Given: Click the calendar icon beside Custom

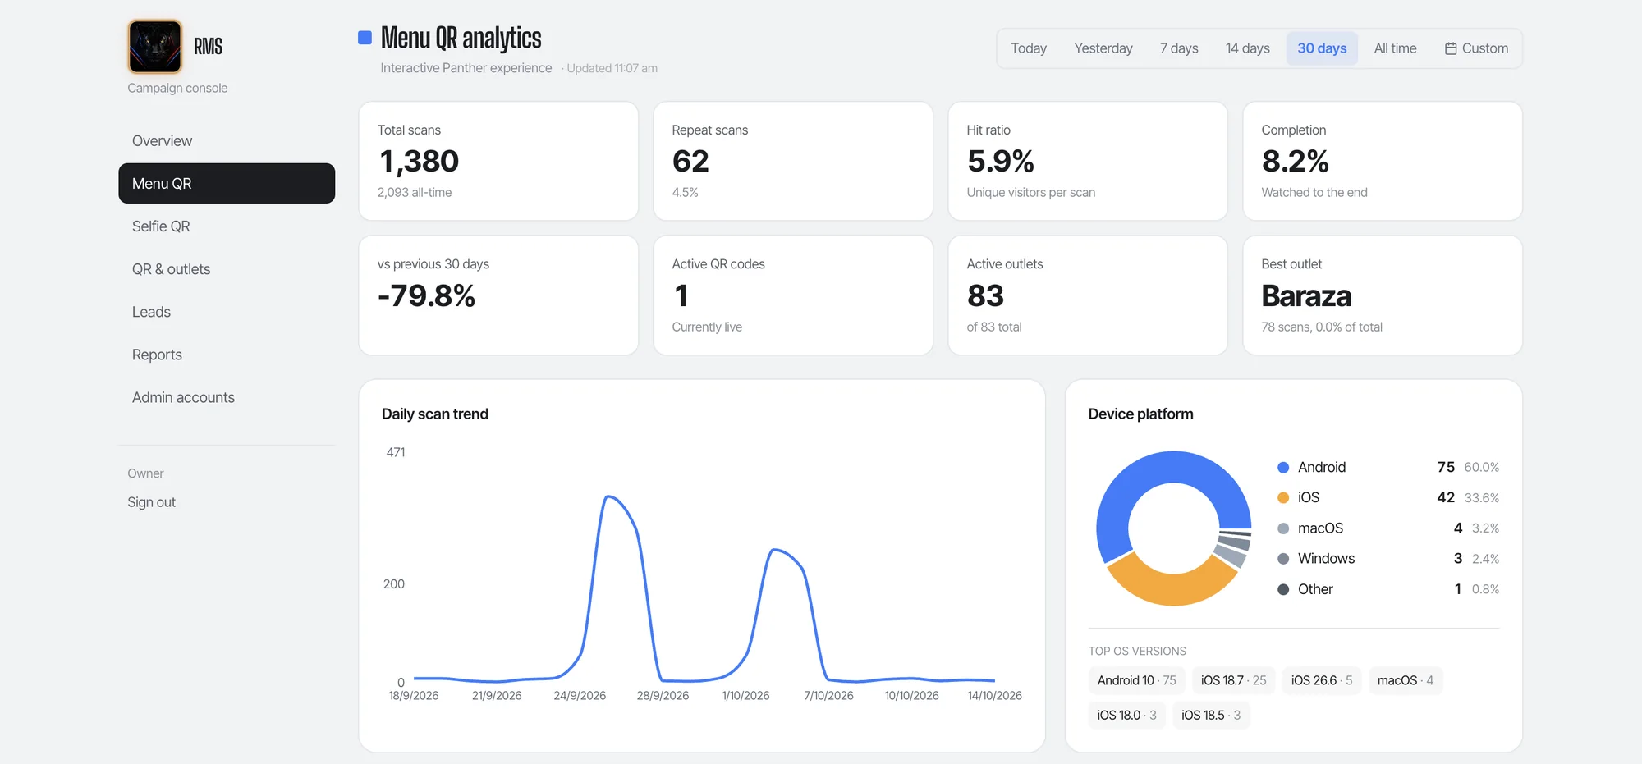Looking at the screenshot, I should point(1451,48).
